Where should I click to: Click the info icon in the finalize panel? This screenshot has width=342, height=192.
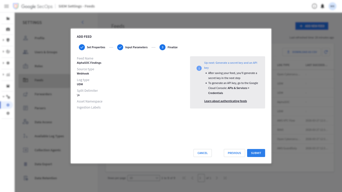(x=199, y=68)
